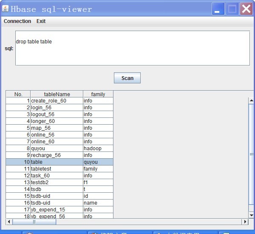255x234 pixels.
Task: Select the quyou tableName cell
Action: [57, 148]
